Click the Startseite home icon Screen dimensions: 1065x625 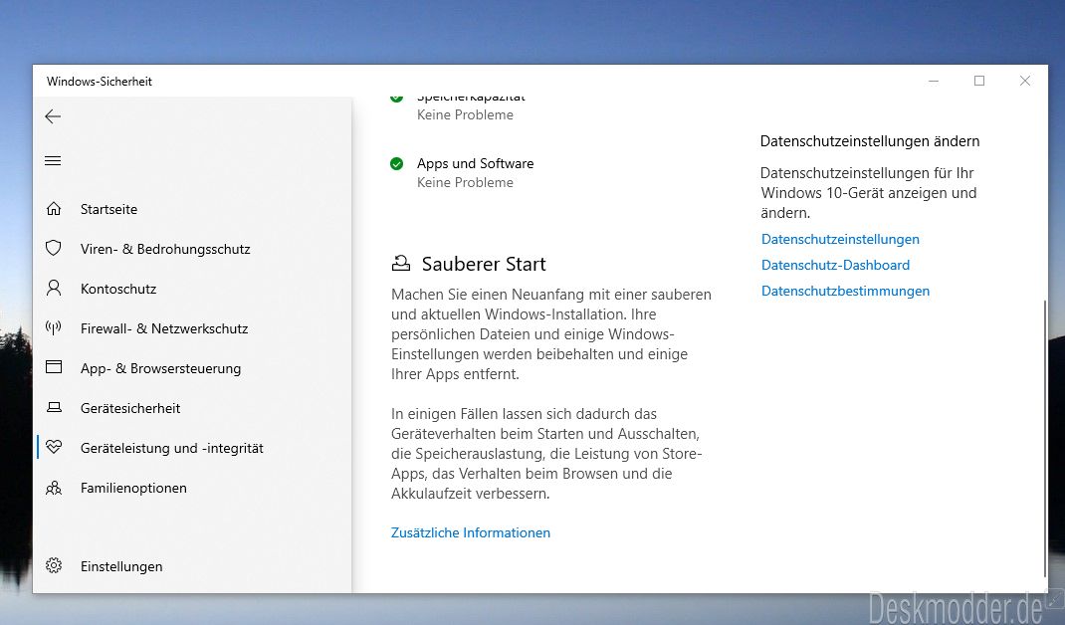click(54, 209)
